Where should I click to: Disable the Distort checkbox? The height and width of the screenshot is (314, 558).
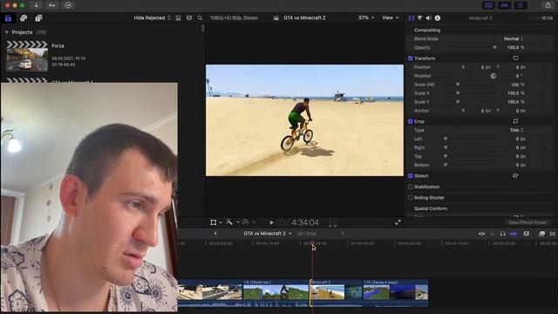point(411,176)
